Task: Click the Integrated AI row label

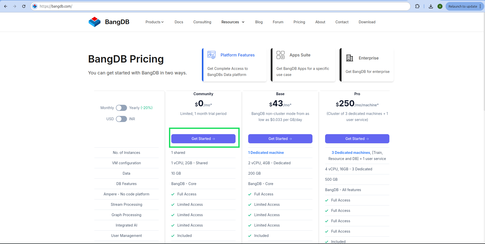Action: pos(126,225)
